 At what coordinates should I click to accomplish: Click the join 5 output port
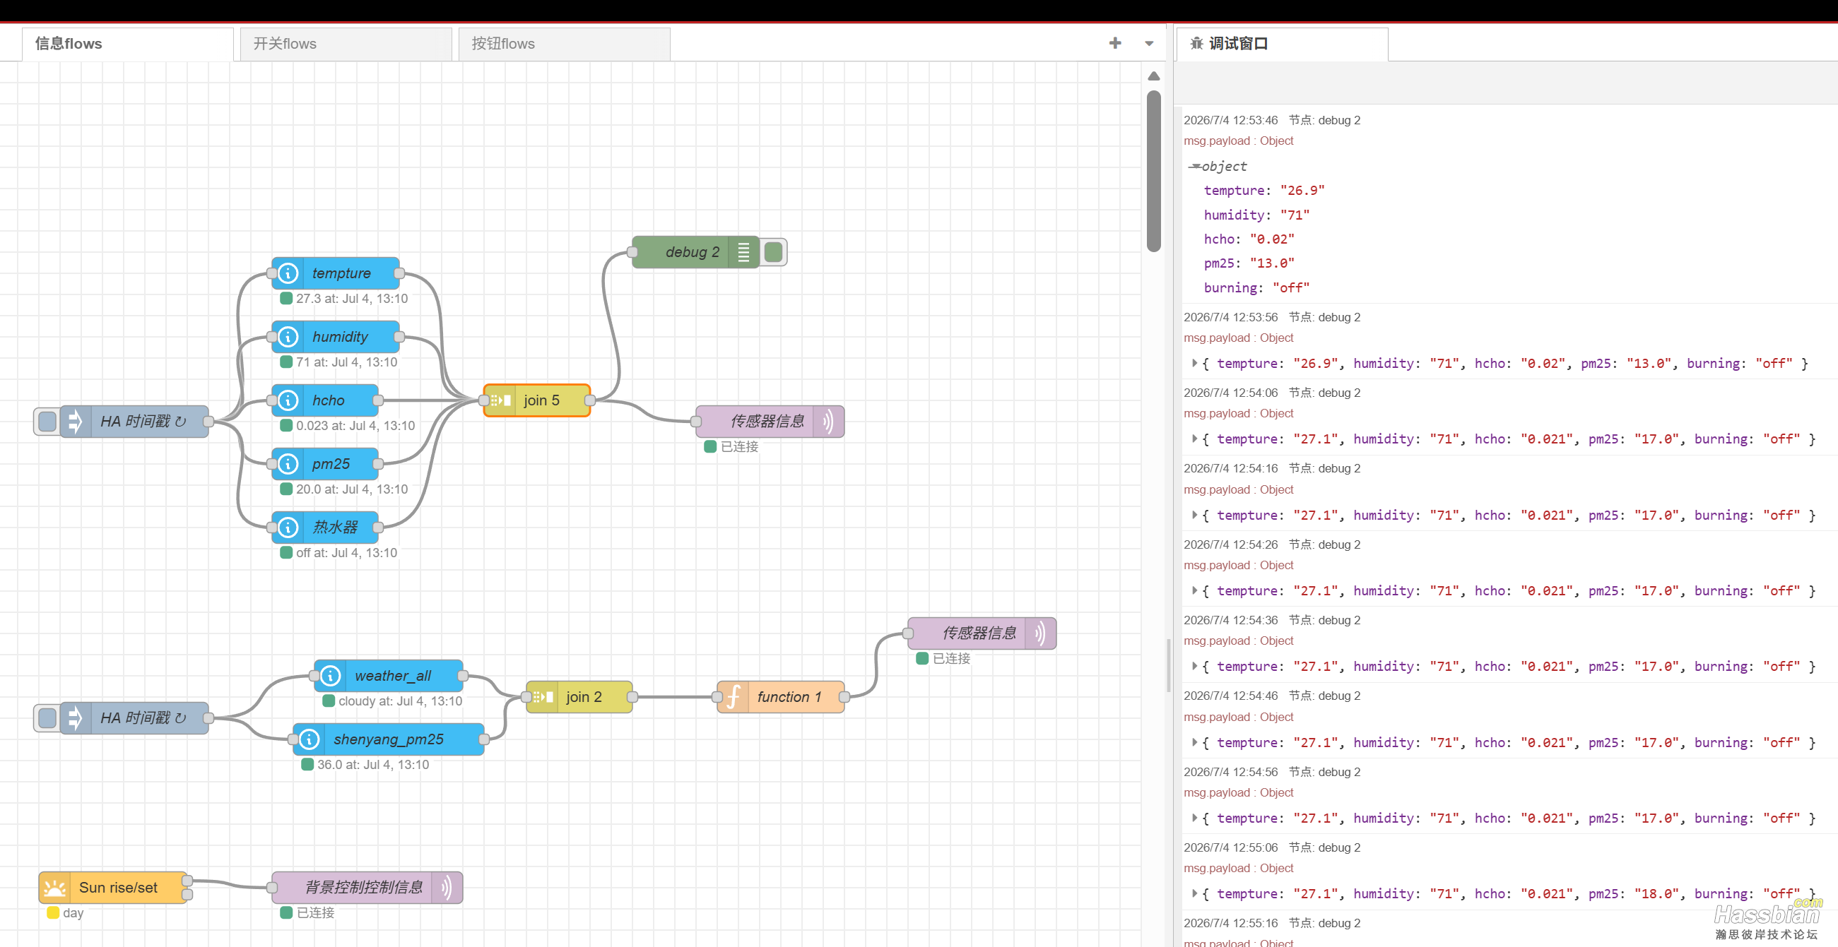pyautogui.click(x=590, y=401)
